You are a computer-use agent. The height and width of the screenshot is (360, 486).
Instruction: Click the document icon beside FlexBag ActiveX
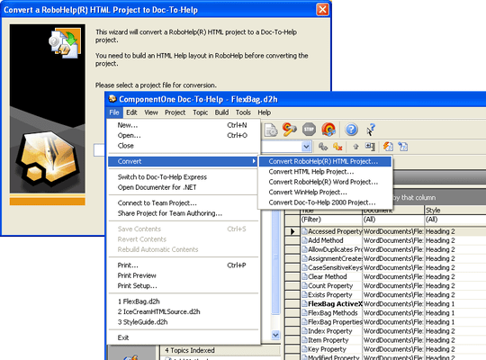click(304, 304)
